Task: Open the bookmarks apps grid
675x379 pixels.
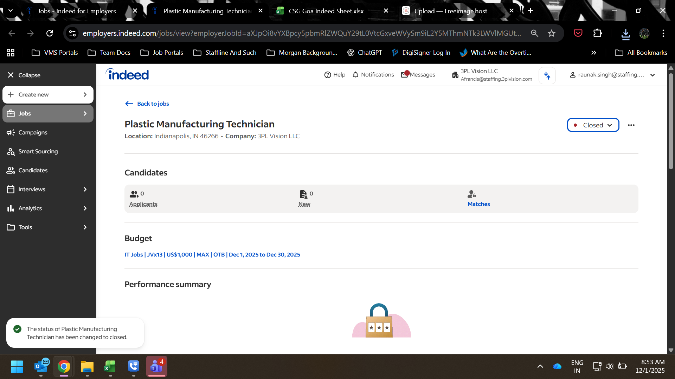Action: pyautogui.click(x=11, y=53)
